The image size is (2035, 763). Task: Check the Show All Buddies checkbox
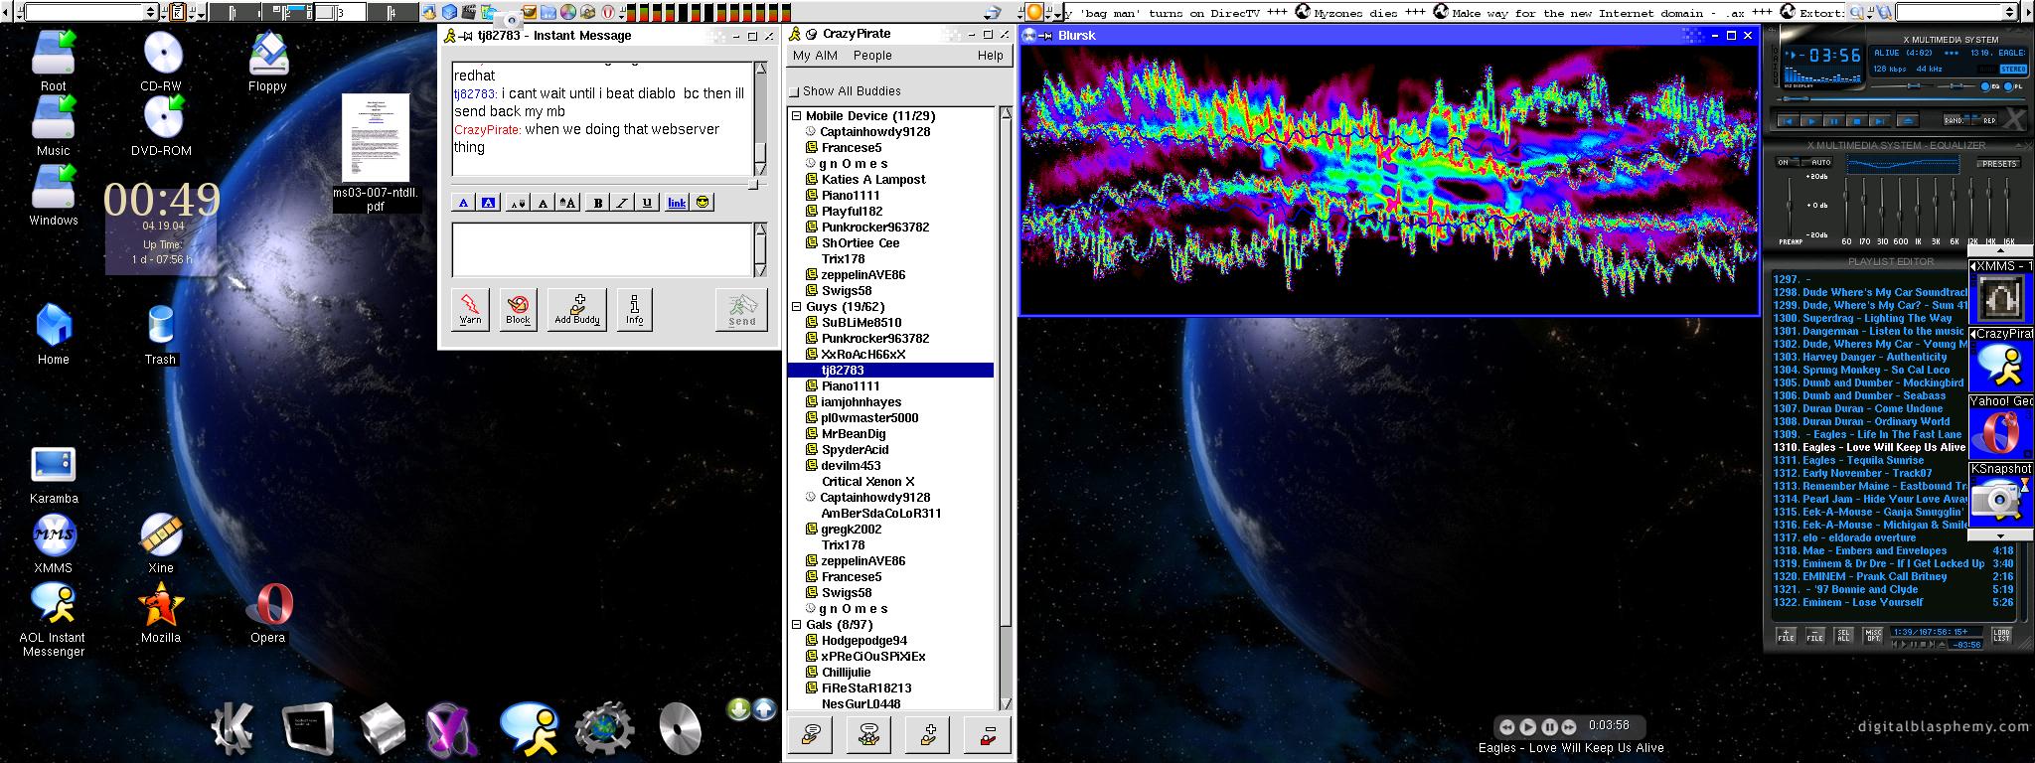794,91
